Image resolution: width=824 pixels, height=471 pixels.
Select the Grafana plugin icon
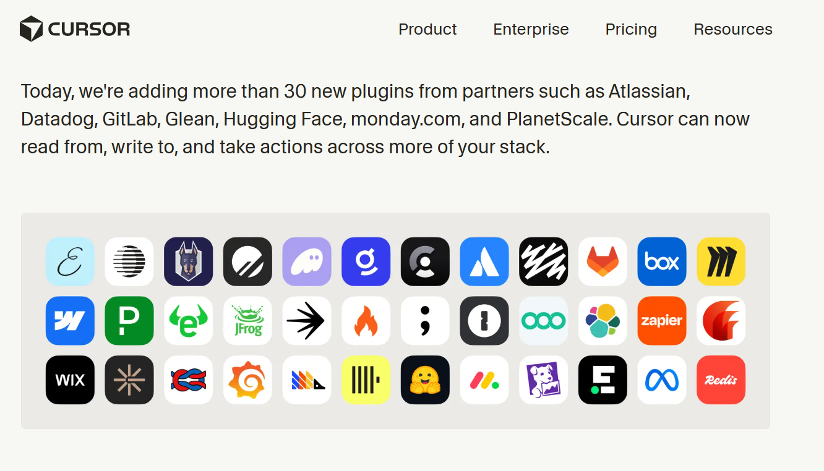coord(247,380)
